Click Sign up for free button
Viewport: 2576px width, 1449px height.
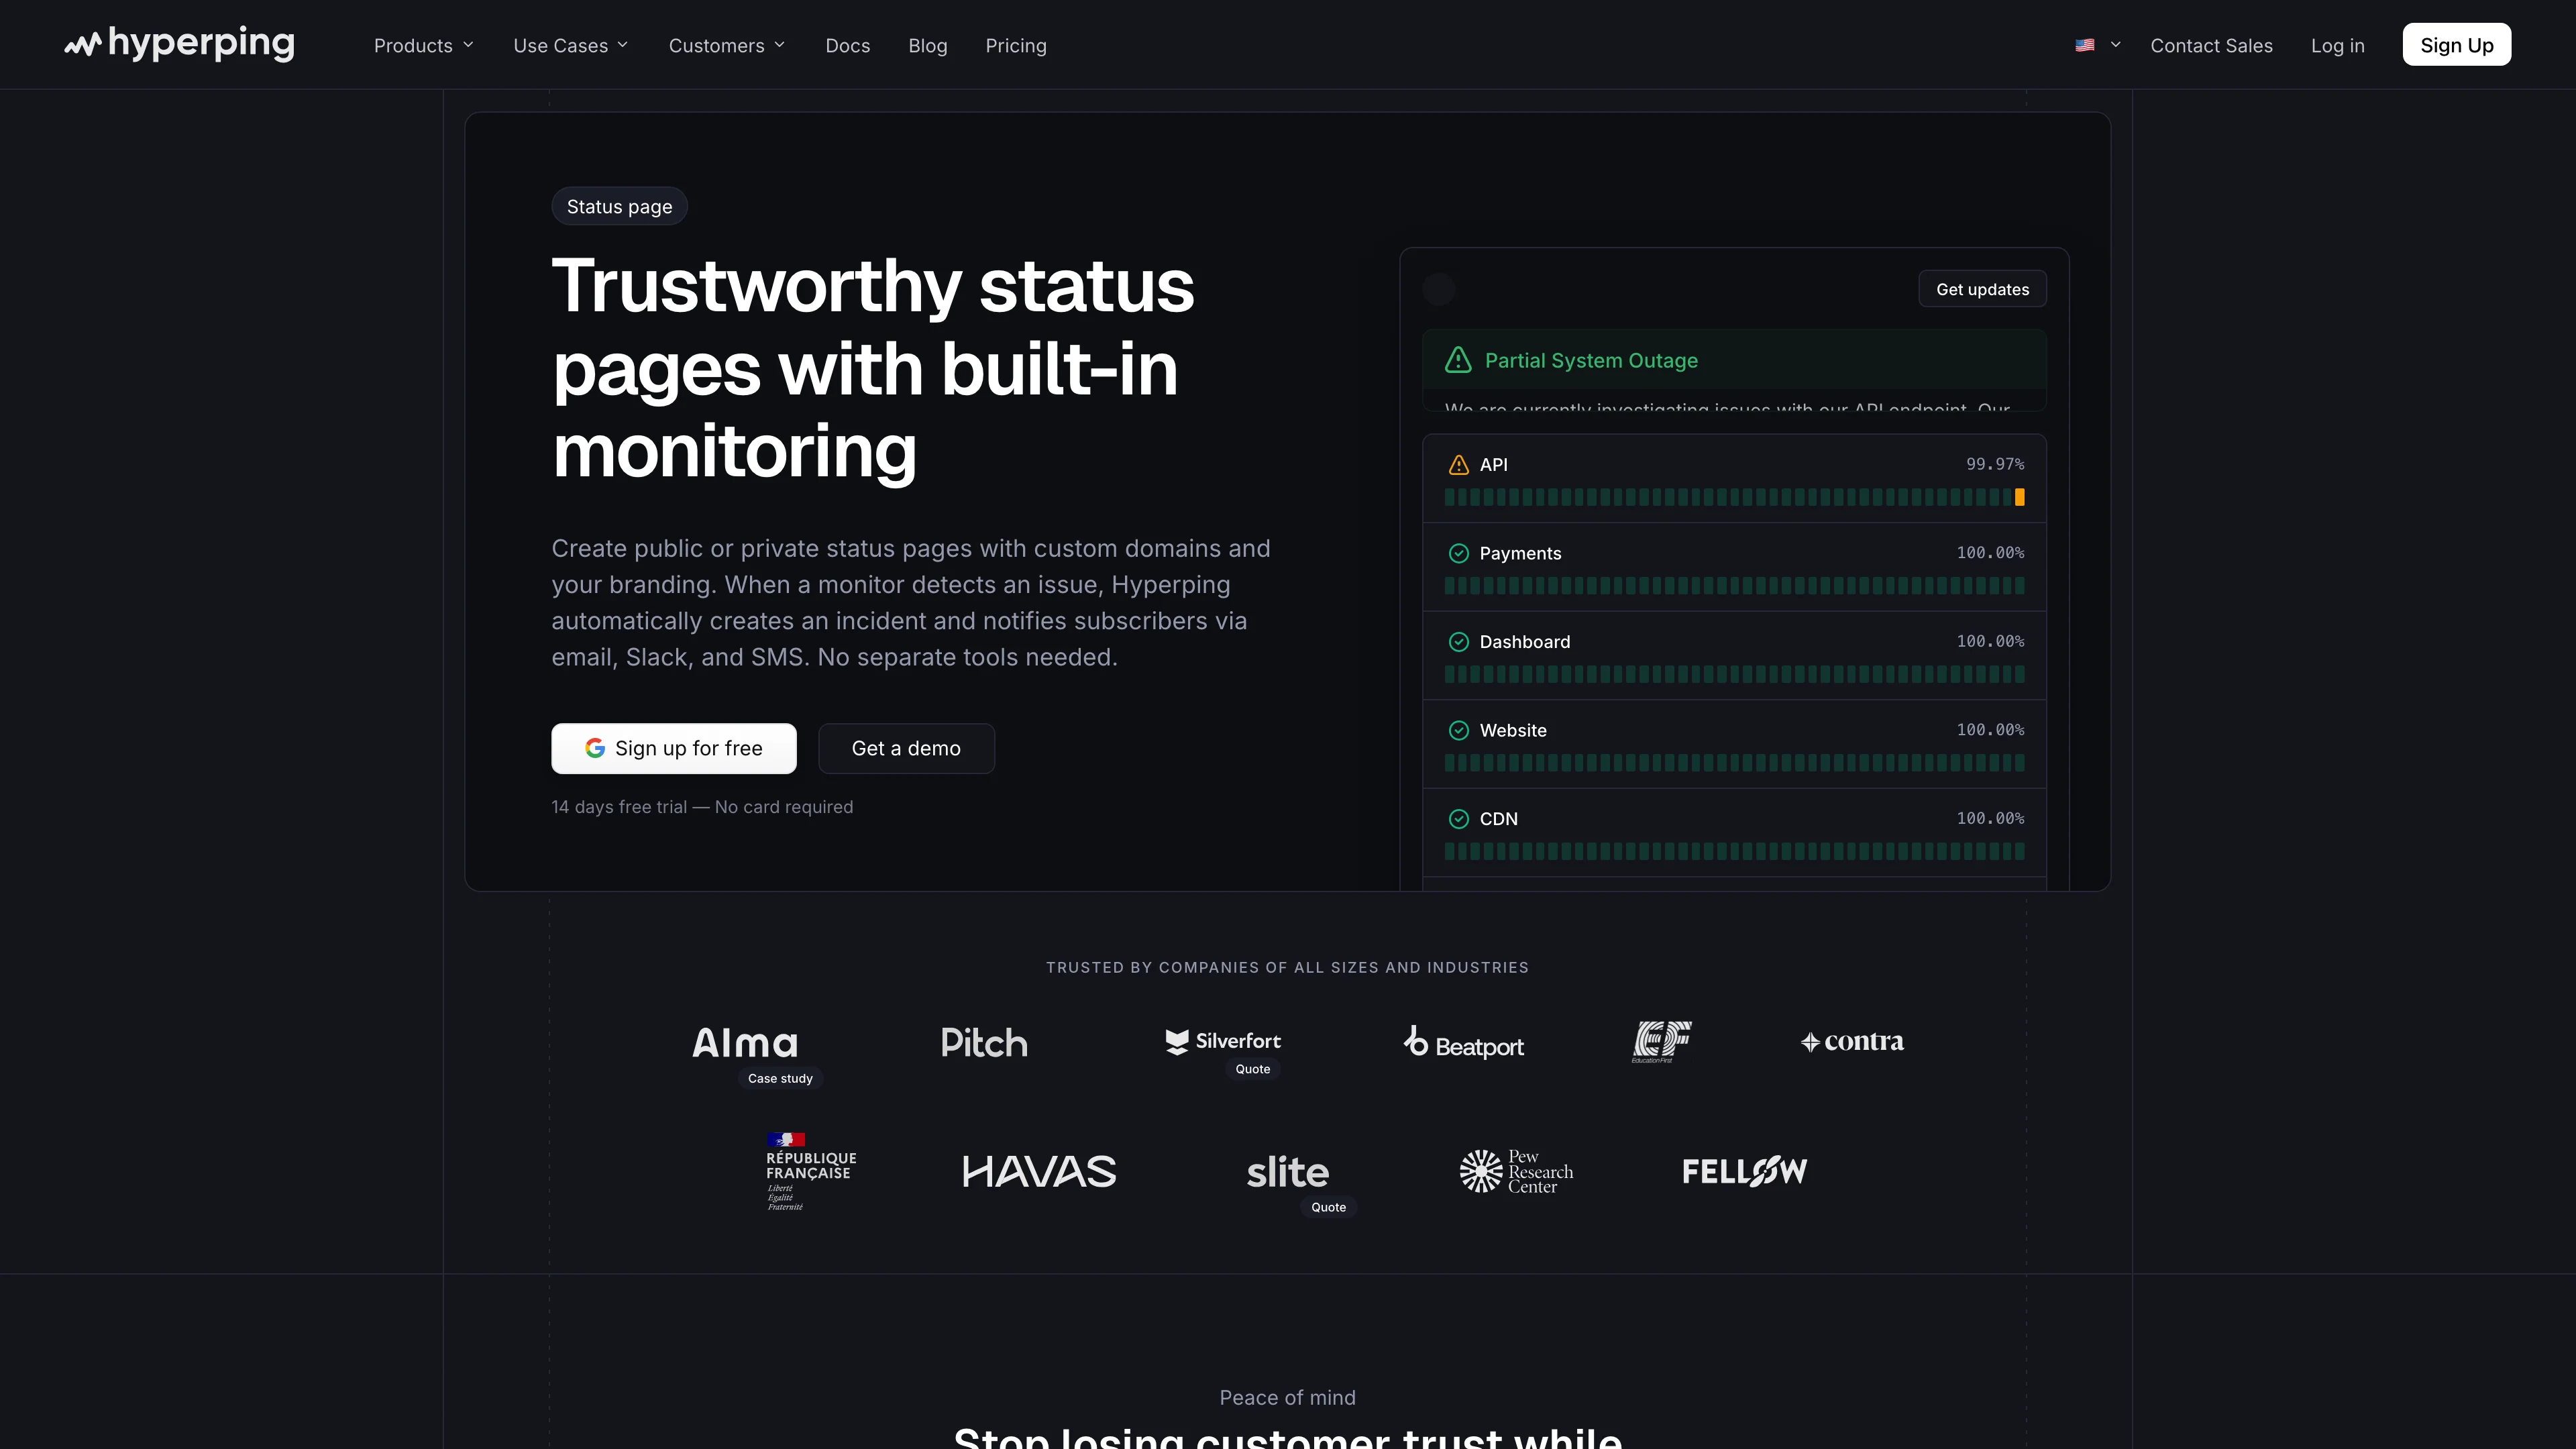click(673, 748)
